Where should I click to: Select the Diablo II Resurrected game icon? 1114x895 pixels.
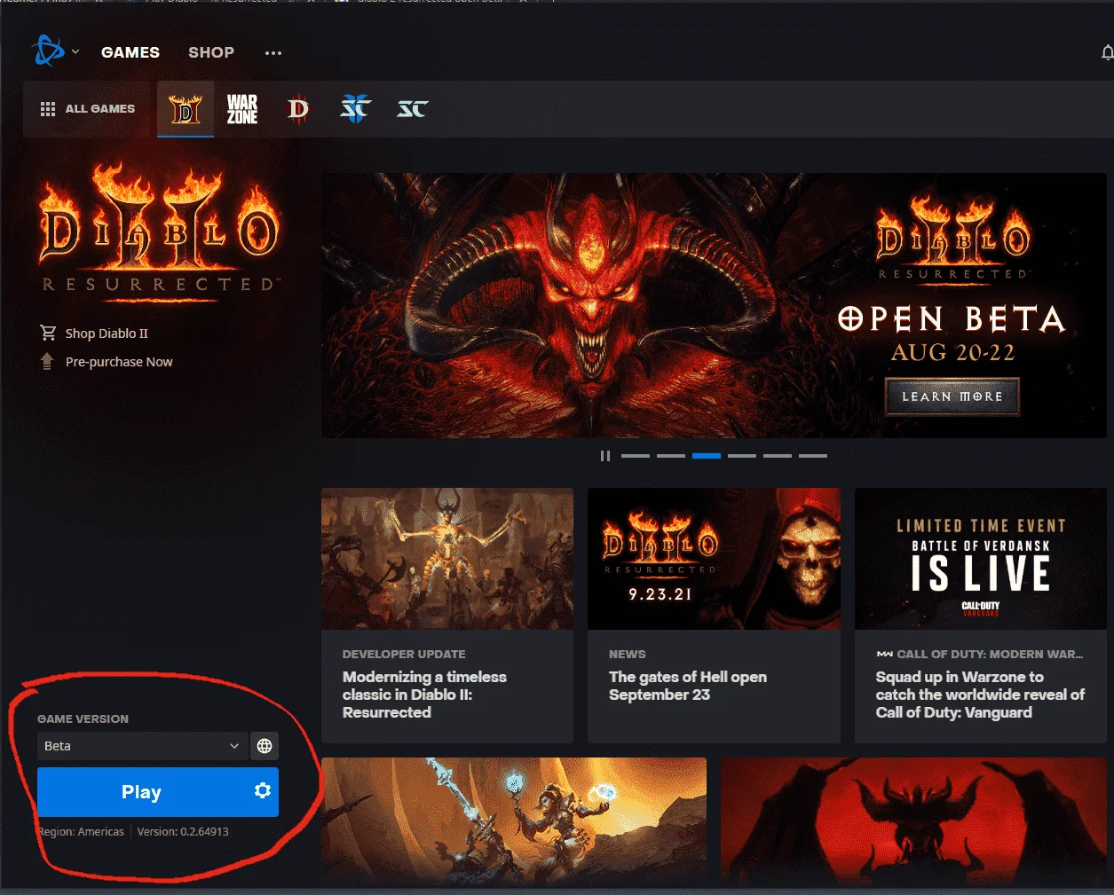(x=186, y=109)
